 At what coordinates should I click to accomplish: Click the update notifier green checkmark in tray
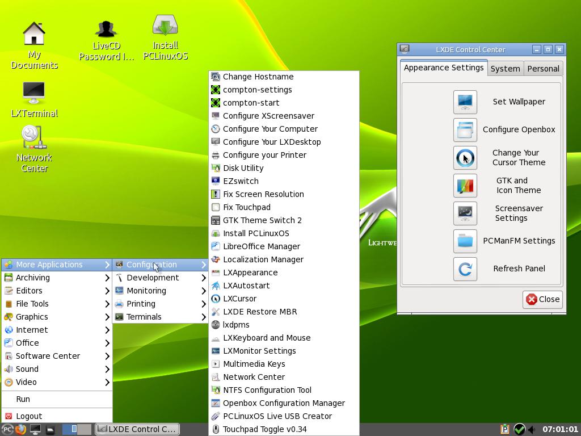click(519, 429)
